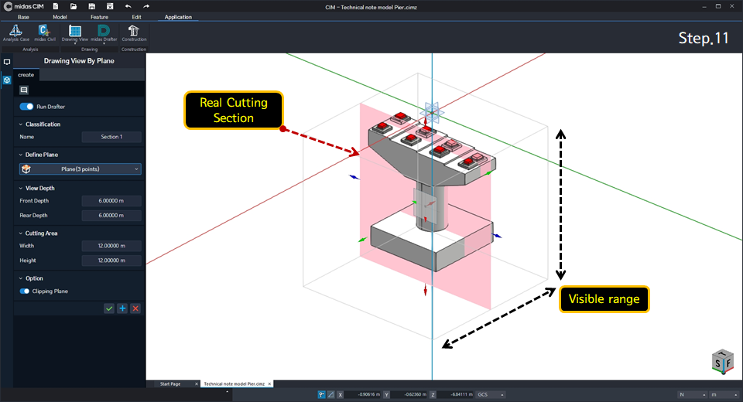This screenshot has width=743, height=402.
Task: Click the angle snap icon in status bar
Action: pyautogui.click(x=330, y=394)
